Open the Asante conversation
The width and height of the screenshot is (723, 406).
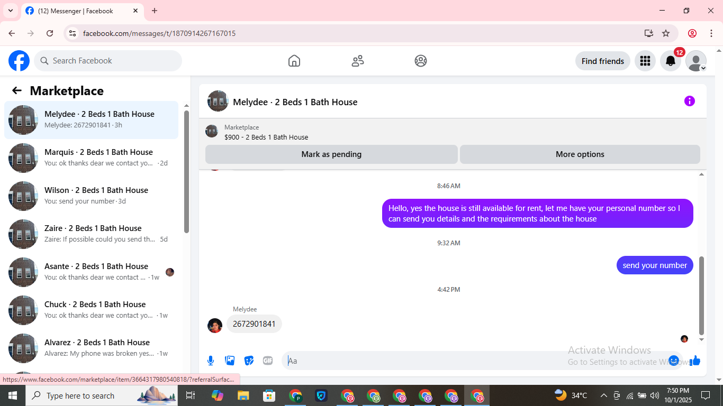(x=91, y=272)
